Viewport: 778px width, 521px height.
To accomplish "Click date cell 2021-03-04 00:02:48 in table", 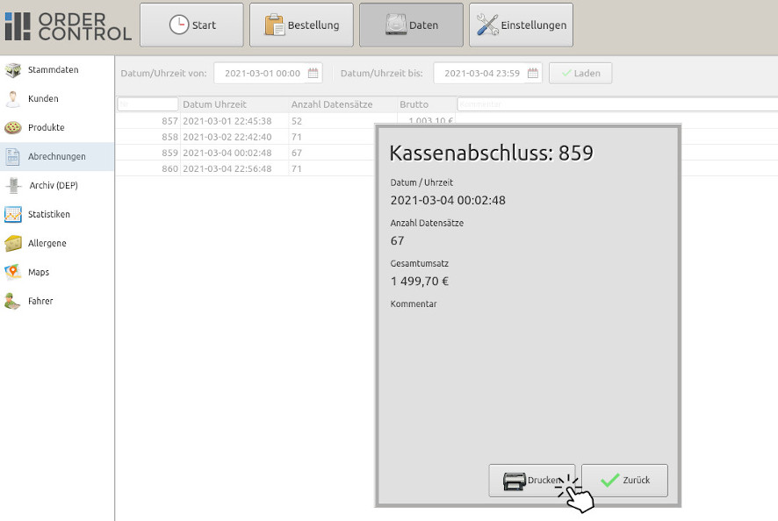I will [227, 153].
